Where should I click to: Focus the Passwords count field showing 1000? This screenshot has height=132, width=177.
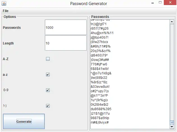66,27
